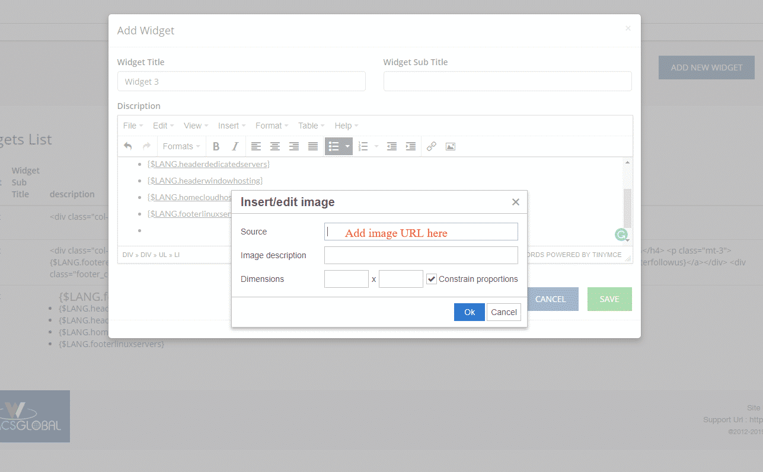Open the Insert menu
The width and height of the screenshot is (763, 472).
pyautogui.click(x=231, y=126)
